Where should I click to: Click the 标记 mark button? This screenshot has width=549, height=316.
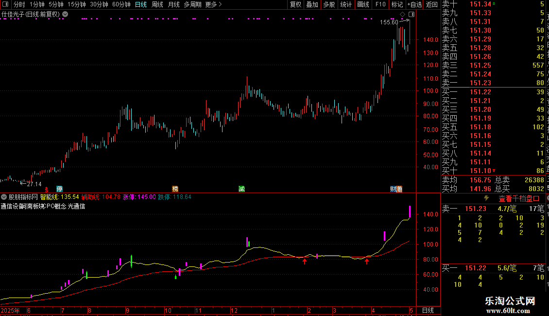pos(397,4)
